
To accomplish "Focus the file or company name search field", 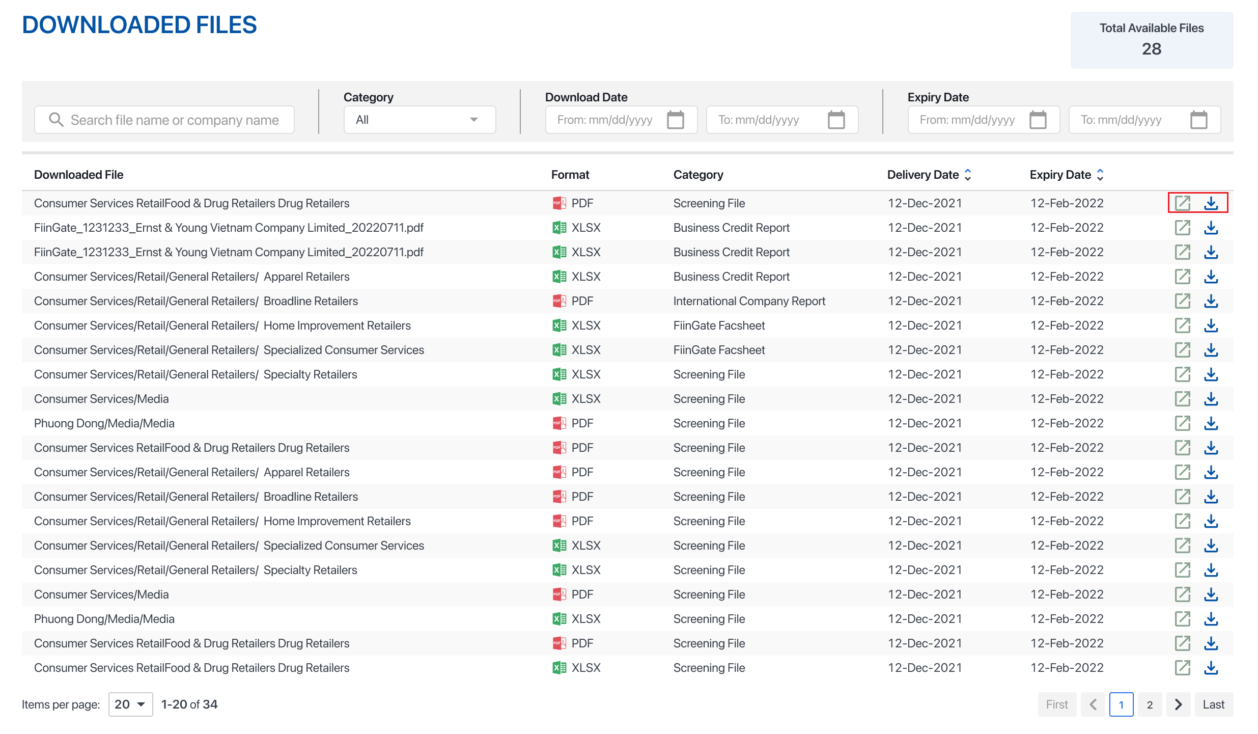I will coord(175,120).
